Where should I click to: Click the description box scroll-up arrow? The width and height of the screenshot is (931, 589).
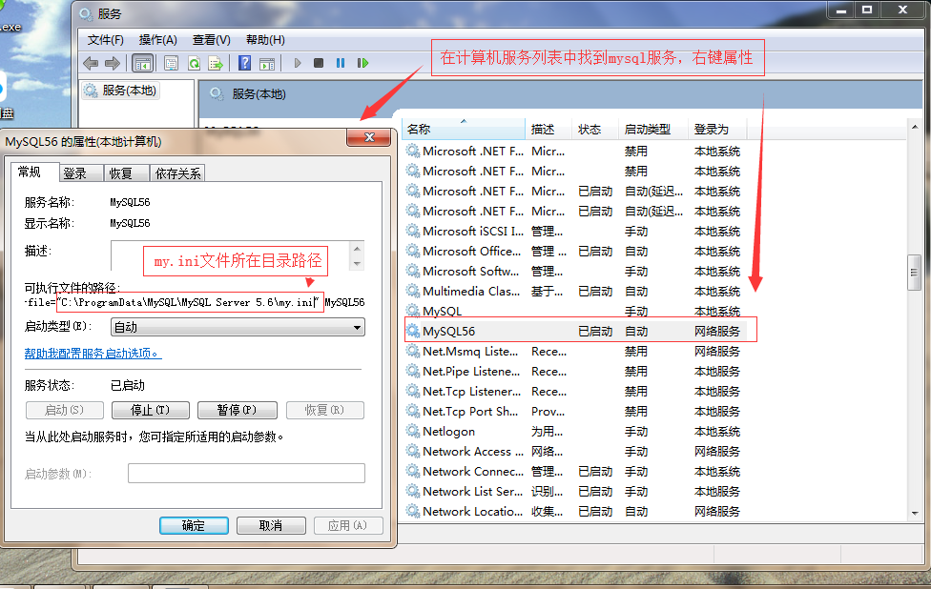357,249
